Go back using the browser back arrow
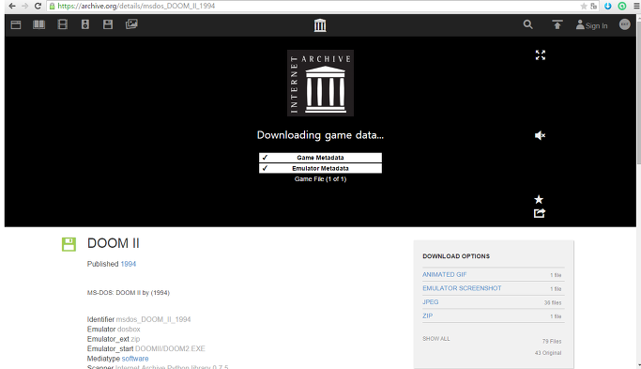Image resolution: width=641 pixels, height=369 pixels. click(12, 6)
